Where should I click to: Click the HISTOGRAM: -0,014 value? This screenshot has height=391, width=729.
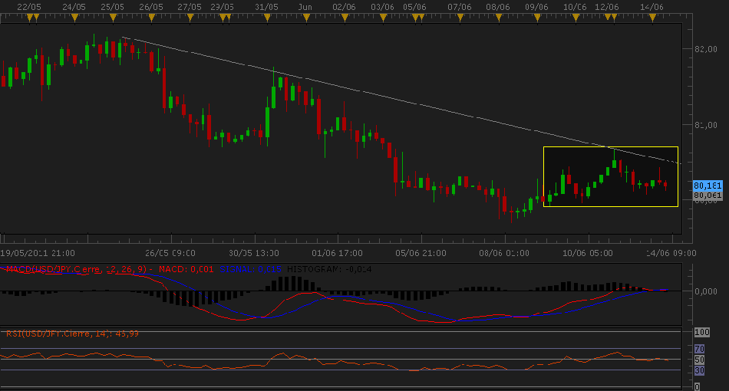(329, 269)
